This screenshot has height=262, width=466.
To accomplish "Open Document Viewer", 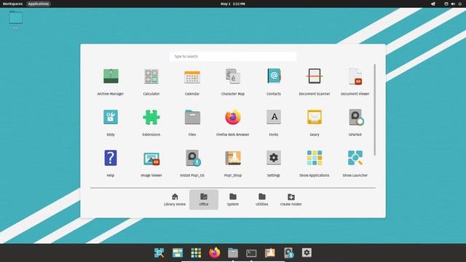I will [x=355, y=82].
